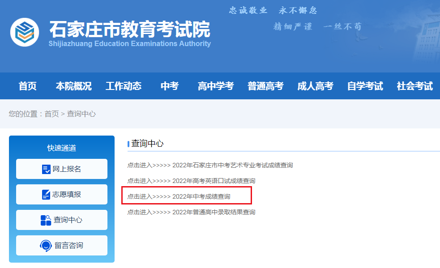Click the 网上报名 checklist icon
This screenshot has width=440, height=268.
pyautogui.click(x=46, y=169)
